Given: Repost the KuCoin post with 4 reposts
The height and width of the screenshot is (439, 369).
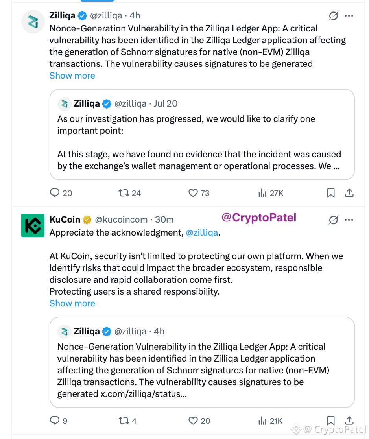Looking at the screenshot, I should click(x=127, y=421).
